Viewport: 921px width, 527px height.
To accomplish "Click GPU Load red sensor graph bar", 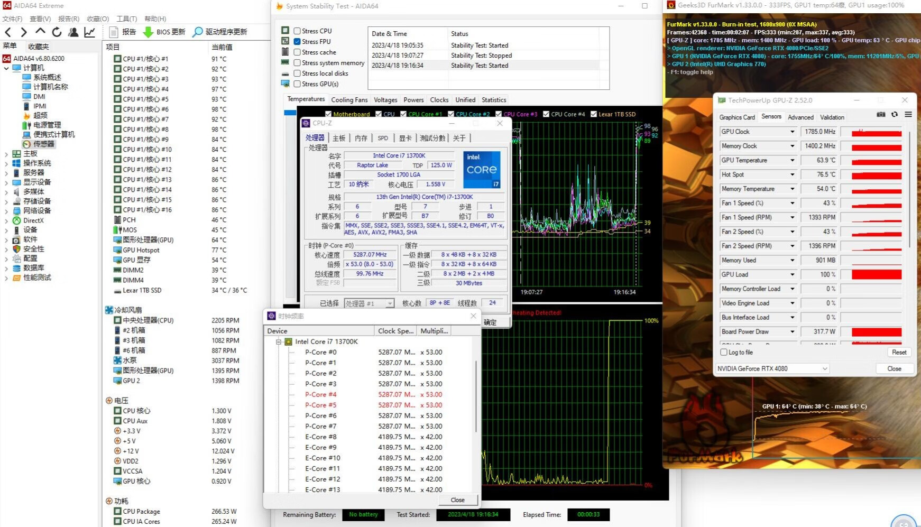I will coord(876,274).
